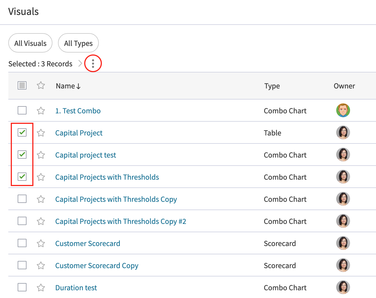Open the Duration test visual link
The width and height of the screenshot is (376, 298).
click(76, 287)
